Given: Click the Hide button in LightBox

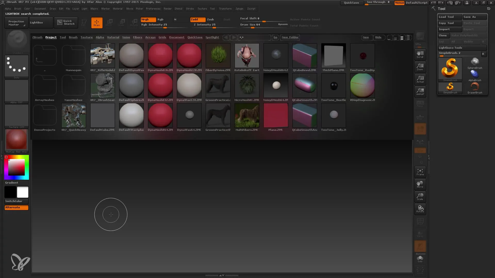Looking at the screenshot, I should click(x=378, y=37).
